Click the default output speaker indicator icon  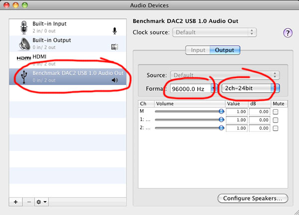tap(115, 80)
